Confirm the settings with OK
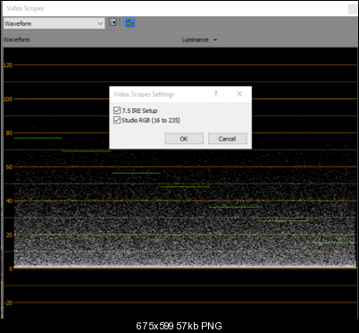This screenshot has height=333, width=359. tap(184, 139)
